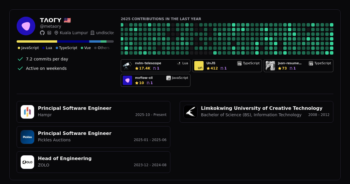Select the Pickles Auctions logo
This screenshot has height=184, width=350.
27,137
